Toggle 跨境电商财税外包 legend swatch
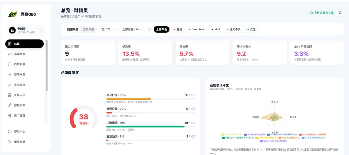Image resolution: width=349 pixels, height=155 pixels. pos(245,135)
